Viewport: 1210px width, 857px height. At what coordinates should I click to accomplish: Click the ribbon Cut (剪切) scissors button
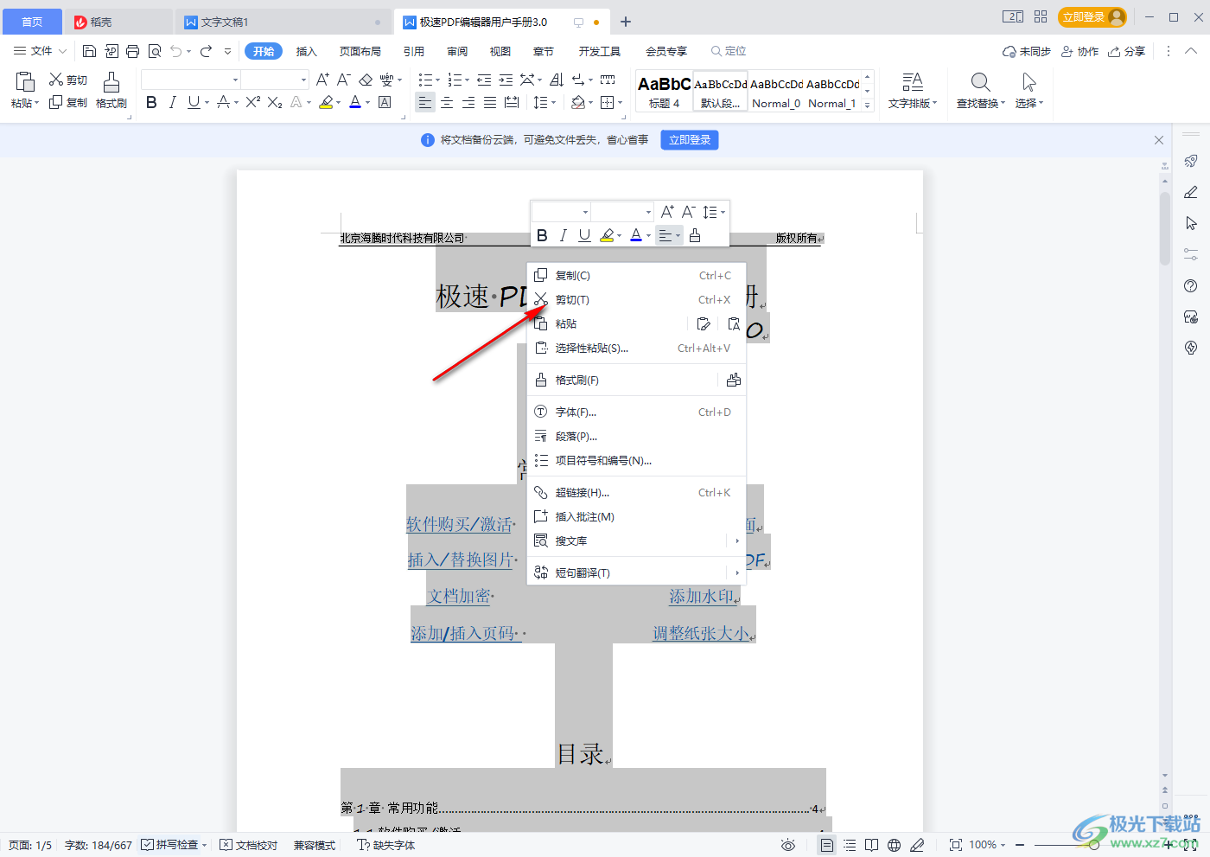[x=68, y=80]
